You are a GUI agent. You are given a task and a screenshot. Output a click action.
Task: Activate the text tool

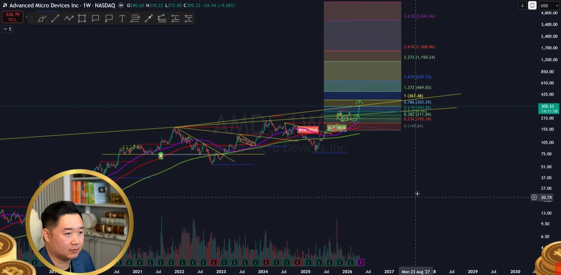(122, 18)
